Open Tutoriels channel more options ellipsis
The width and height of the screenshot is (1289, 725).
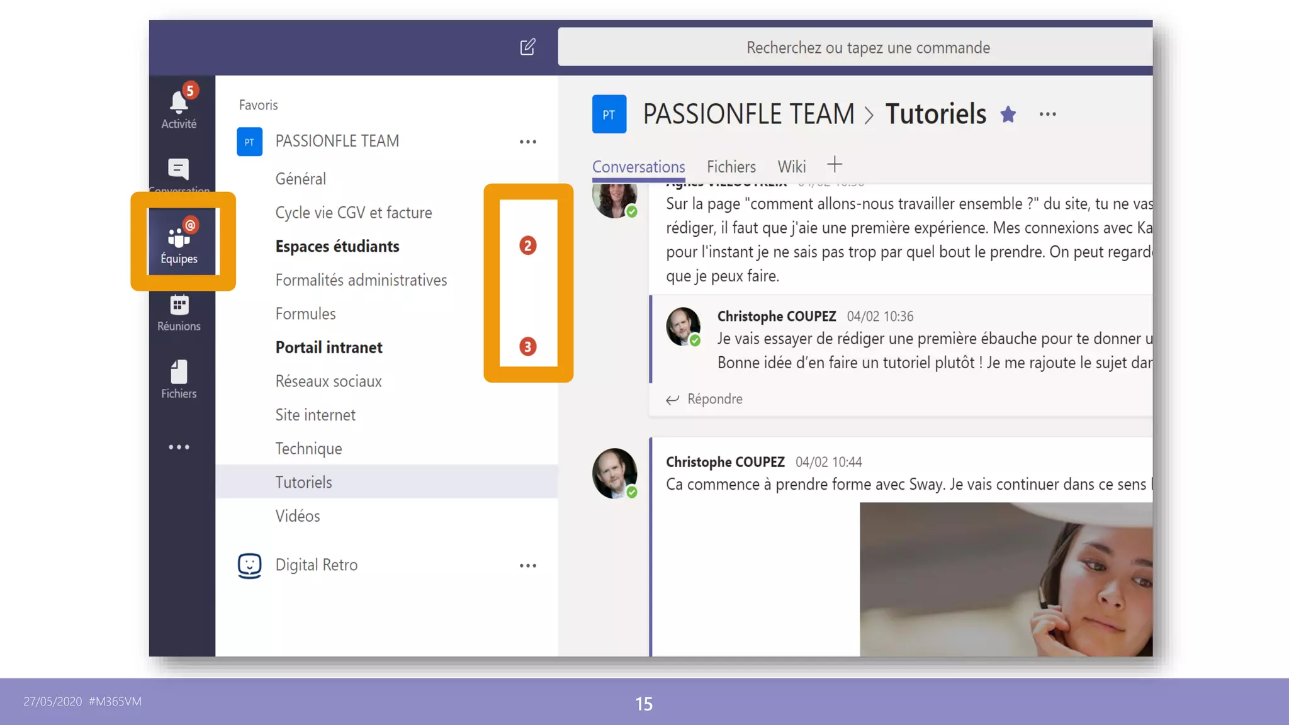[1047, 115]
